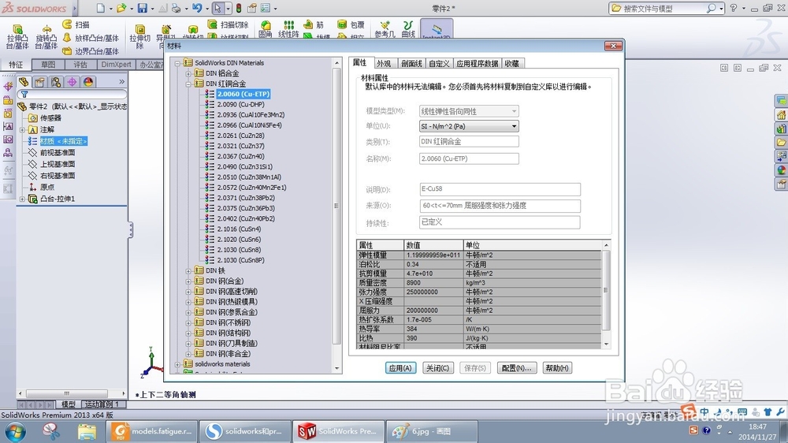Open the ConfigurationManager tab icon
This screenshot has height=443, width=788.
(x=56, y=81)
